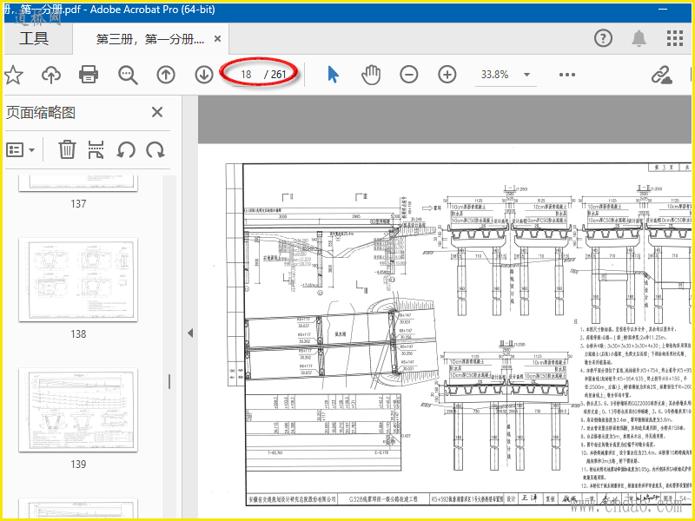695x521 pixels.
Task: Switch to the hand pan tool
Action: pos(371,75)
